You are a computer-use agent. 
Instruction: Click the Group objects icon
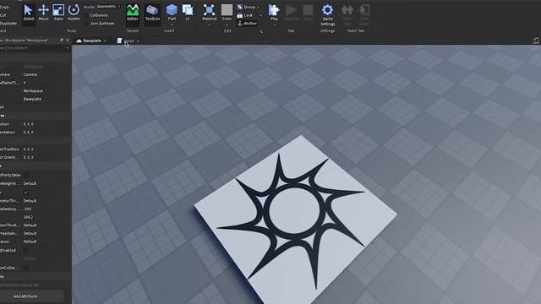pos(240,7)
